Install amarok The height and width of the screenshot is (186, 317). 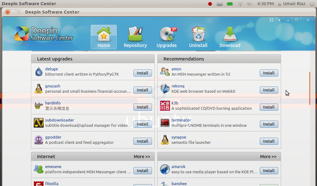point(269,171)
